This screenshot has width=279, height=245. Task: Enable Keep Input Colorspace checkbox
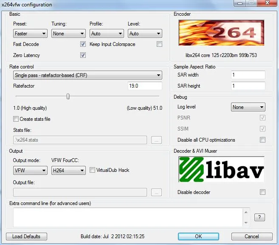[159, 44]
